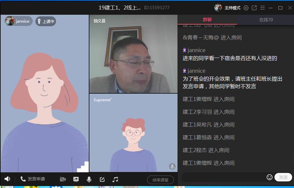Open the emoji picker in chat
This screenshot has height=188, width=294.
pyautogui.click(x=270, y=177)
